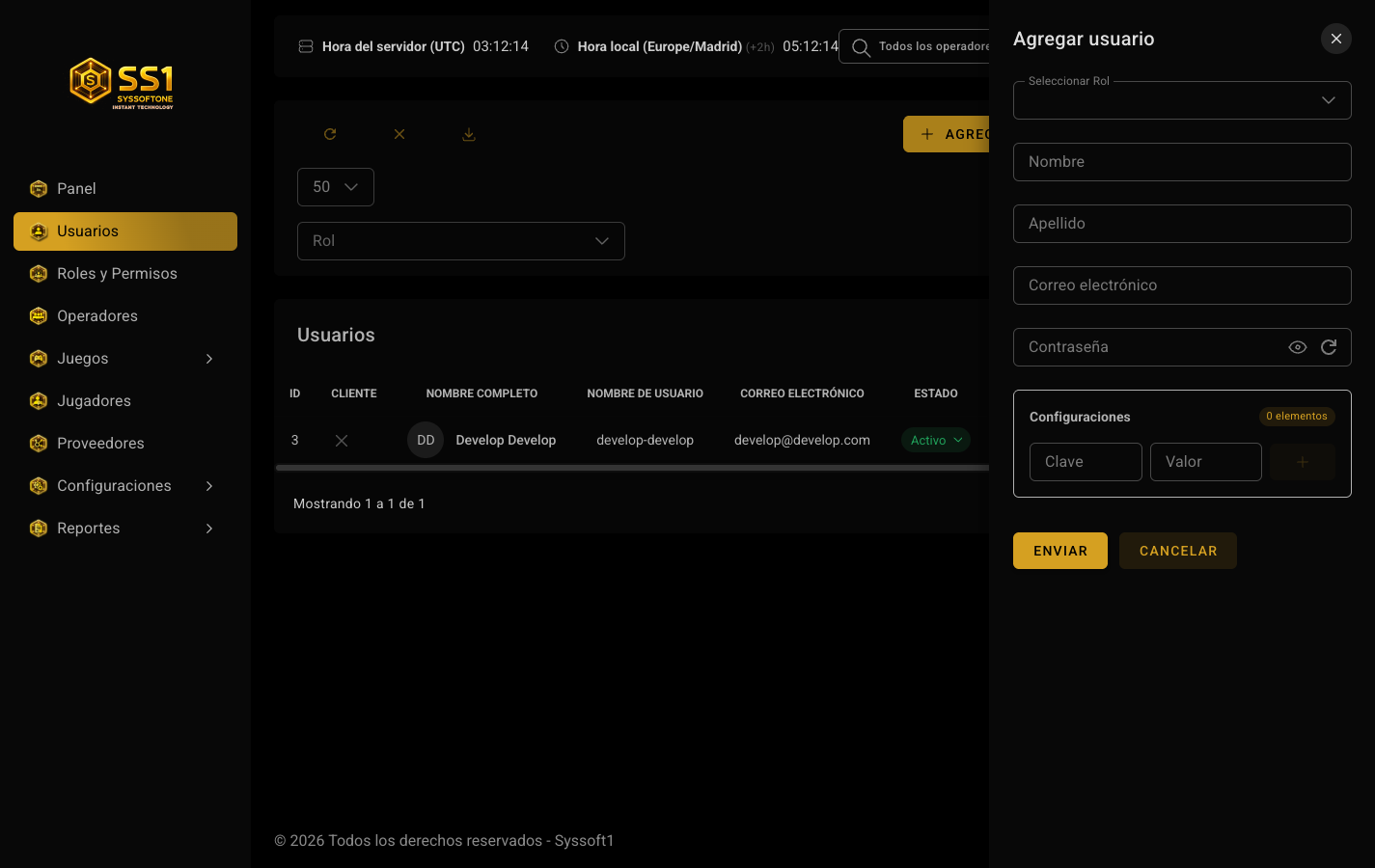Click the add configuration plus button

(x=1303, y=462)
